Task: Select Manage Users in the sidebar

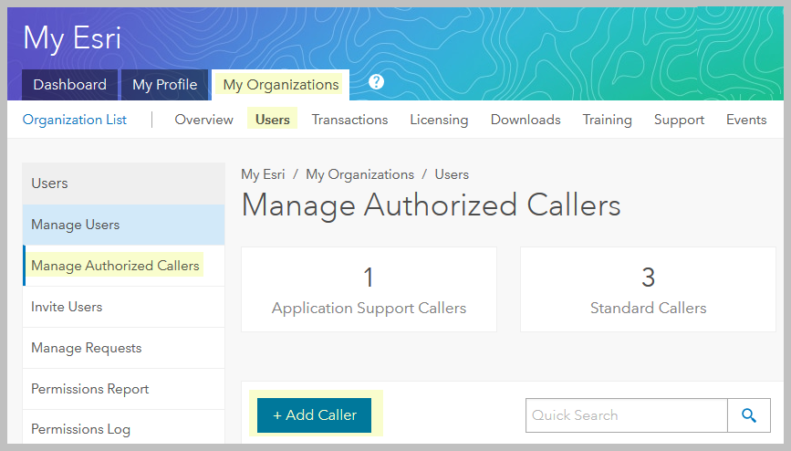Action: tap(123, 225)
